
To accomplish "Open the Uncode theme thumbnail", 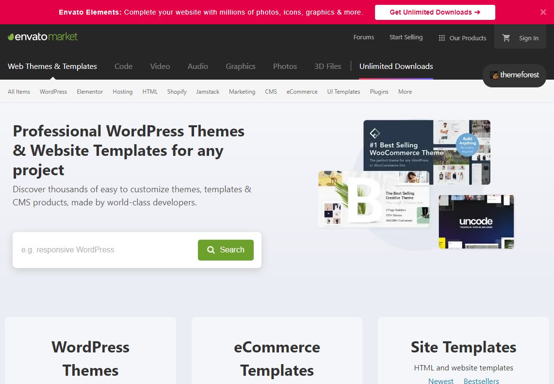I will (476, 222).
